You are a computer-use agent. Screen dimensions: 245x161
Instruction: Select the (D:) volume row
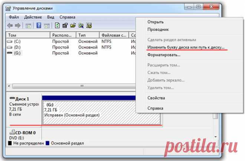click(x=71, y=47)
